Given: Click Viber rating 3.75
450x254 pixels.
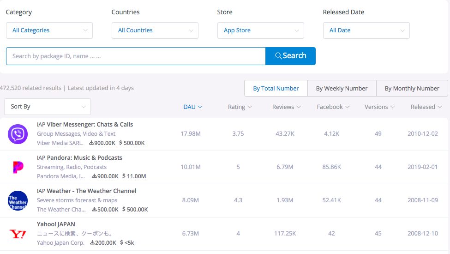Looking at the screenshot, I should click(x=238, y=133).
